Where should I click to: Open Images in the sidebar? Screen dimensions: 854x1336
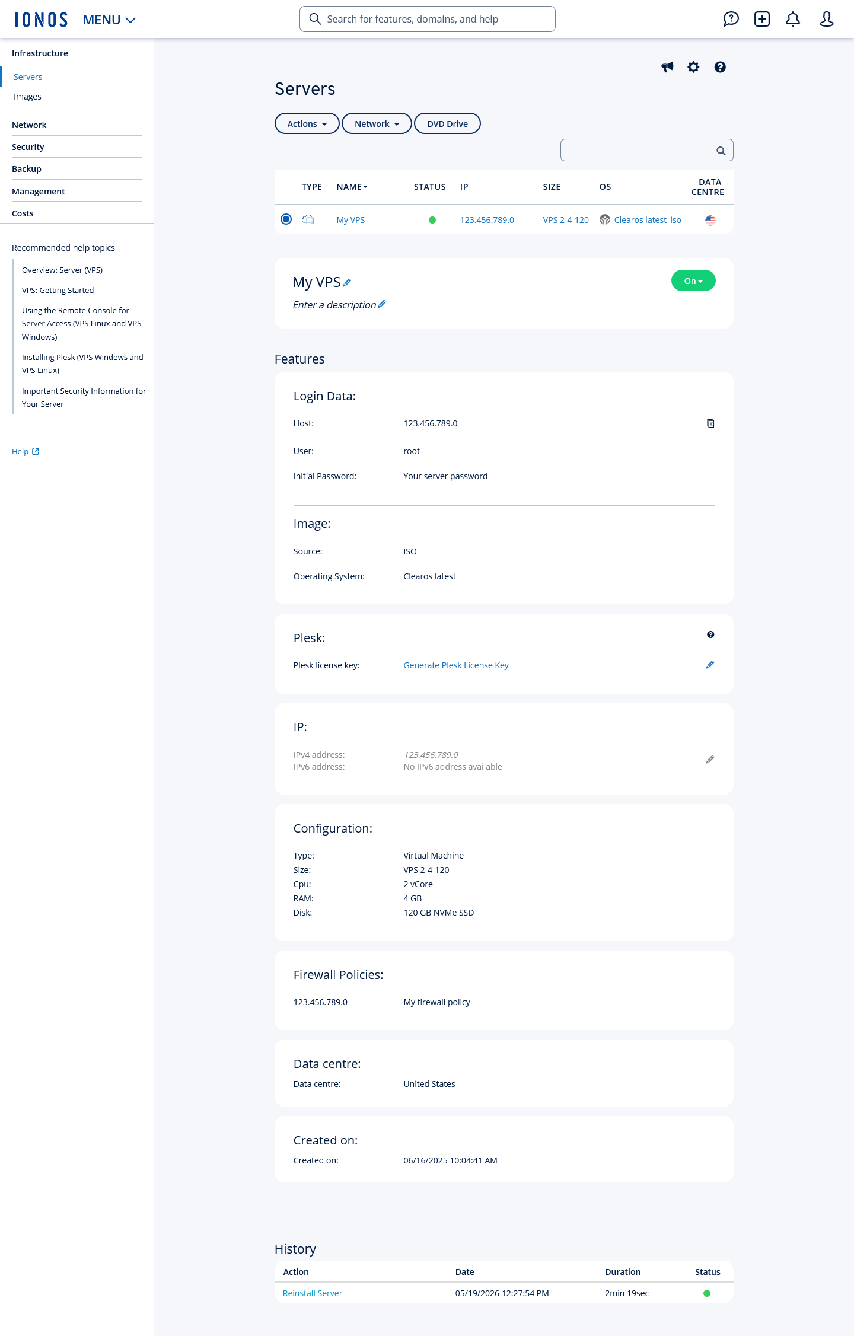tap(27, 97)
